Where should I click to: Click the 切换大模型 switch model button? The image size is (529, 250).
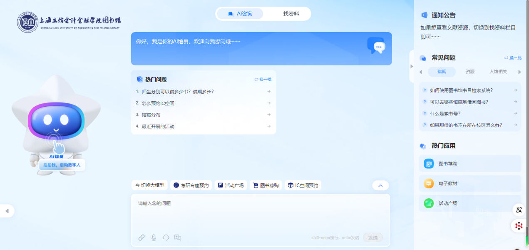(x=149, y=185)
